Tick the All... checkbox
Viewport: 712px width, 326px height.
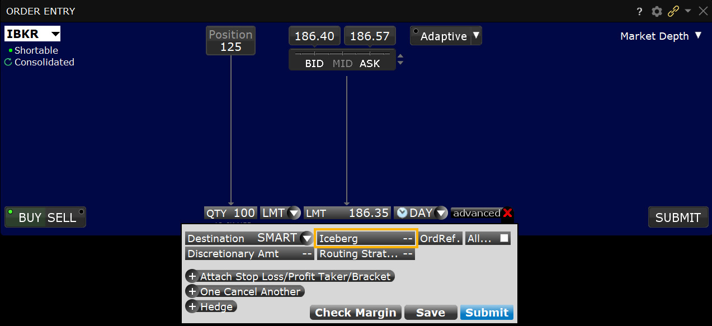(x=504, y=238)
